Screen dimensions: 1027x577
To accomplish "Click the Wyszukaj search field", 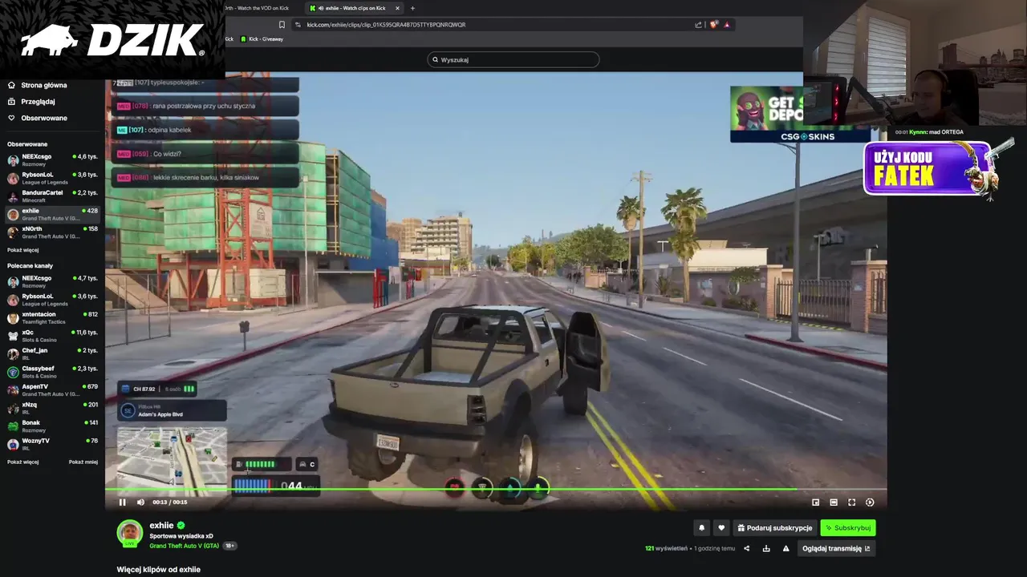I will (513, 59).
